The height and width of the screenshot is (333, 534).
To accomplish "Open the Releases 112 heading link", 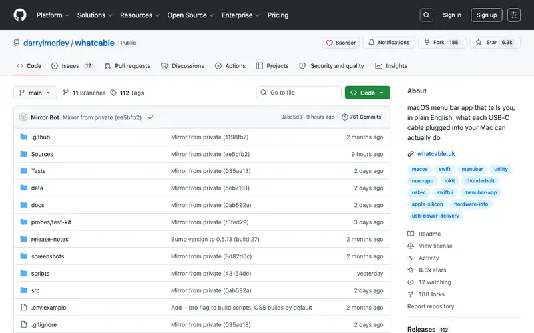I will (427, 329).
